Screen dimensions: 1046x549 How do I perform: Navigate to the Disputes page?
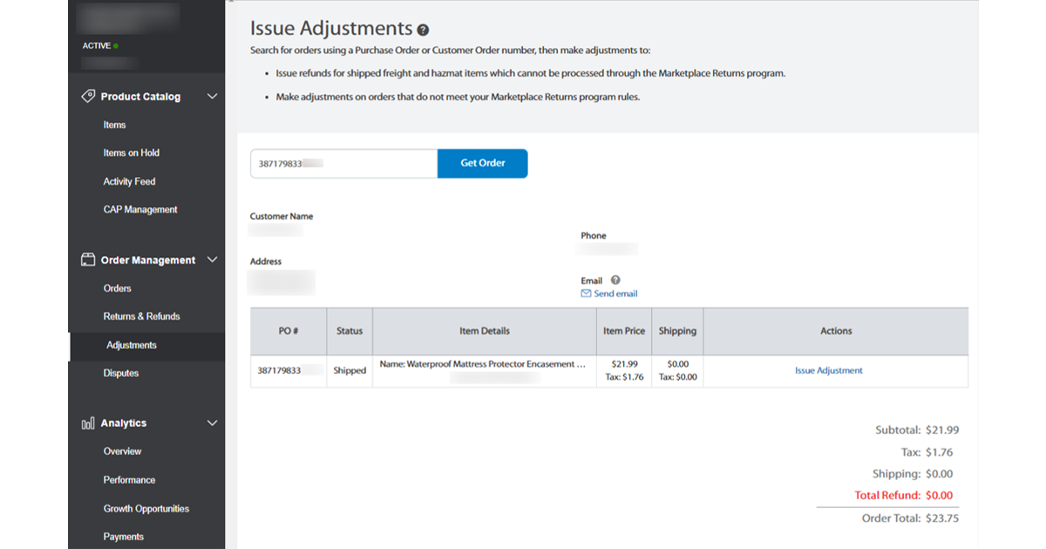coord(119,373)
